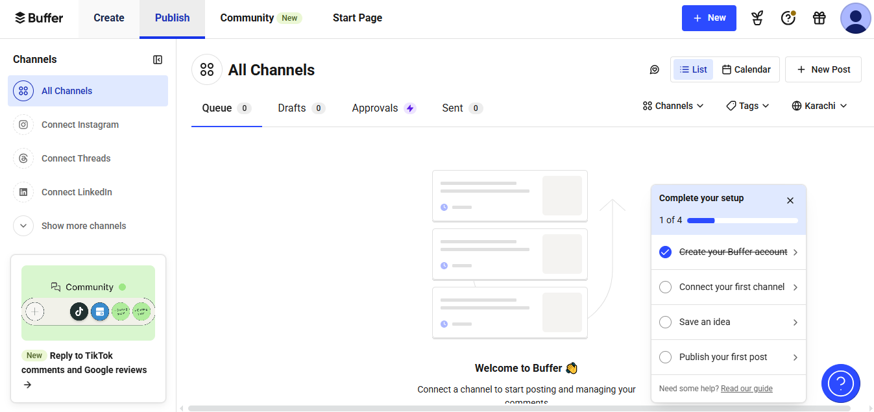Open the Tags filter dropdown

747,106
